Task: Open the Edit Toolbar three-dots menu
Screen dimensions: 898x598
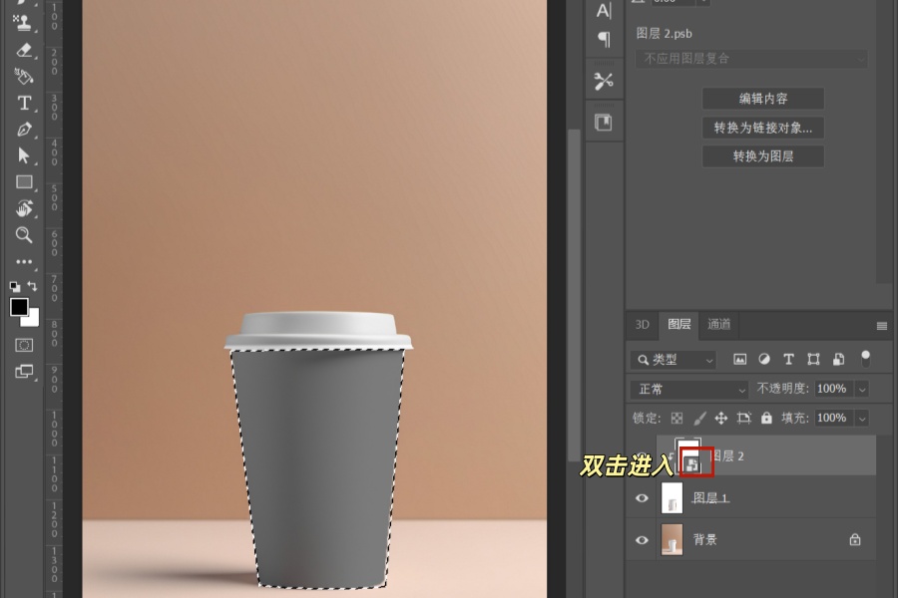Action: pyautogui.click(x=24, y=261)
